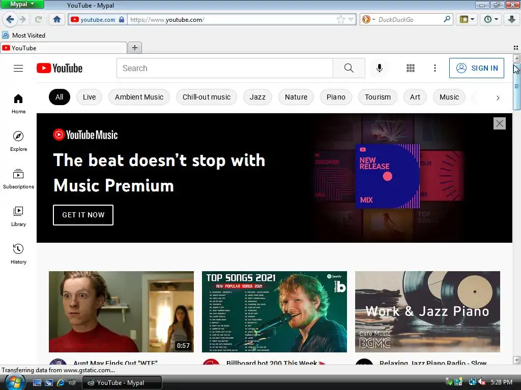
Task: Open Explore in sidebar
Action: [x=18, y=141]
